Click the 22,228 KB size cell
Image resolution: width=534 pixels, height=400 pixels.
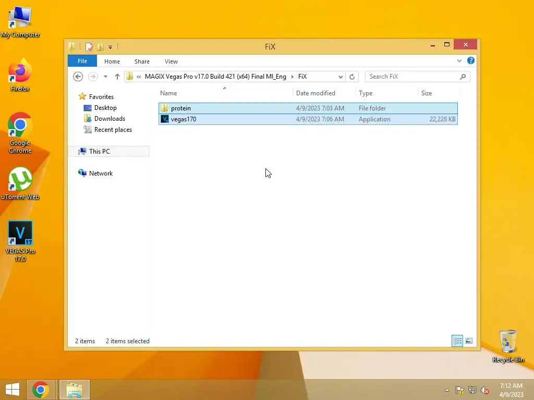tap(442, 119)
